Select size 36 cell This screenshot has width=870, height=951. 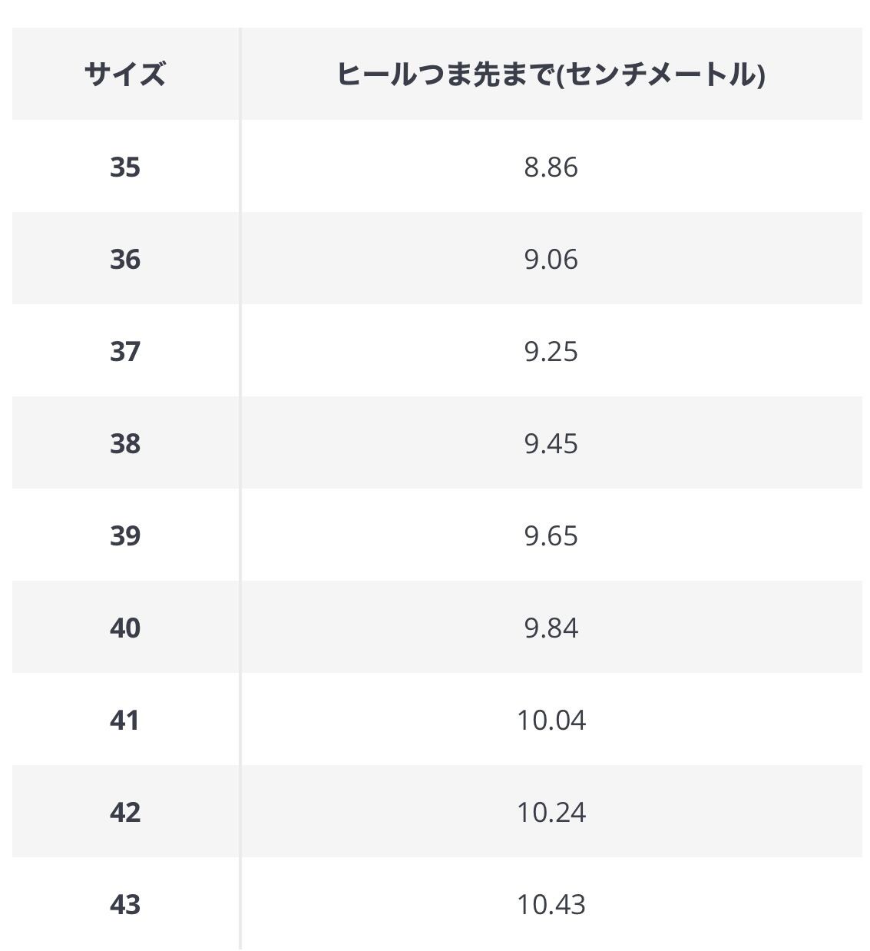click(x=125, y=259)
